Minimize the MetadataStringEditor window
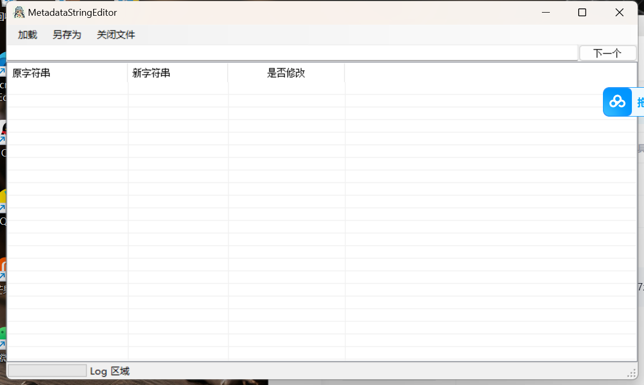The image size is (644, 385). 546,13
